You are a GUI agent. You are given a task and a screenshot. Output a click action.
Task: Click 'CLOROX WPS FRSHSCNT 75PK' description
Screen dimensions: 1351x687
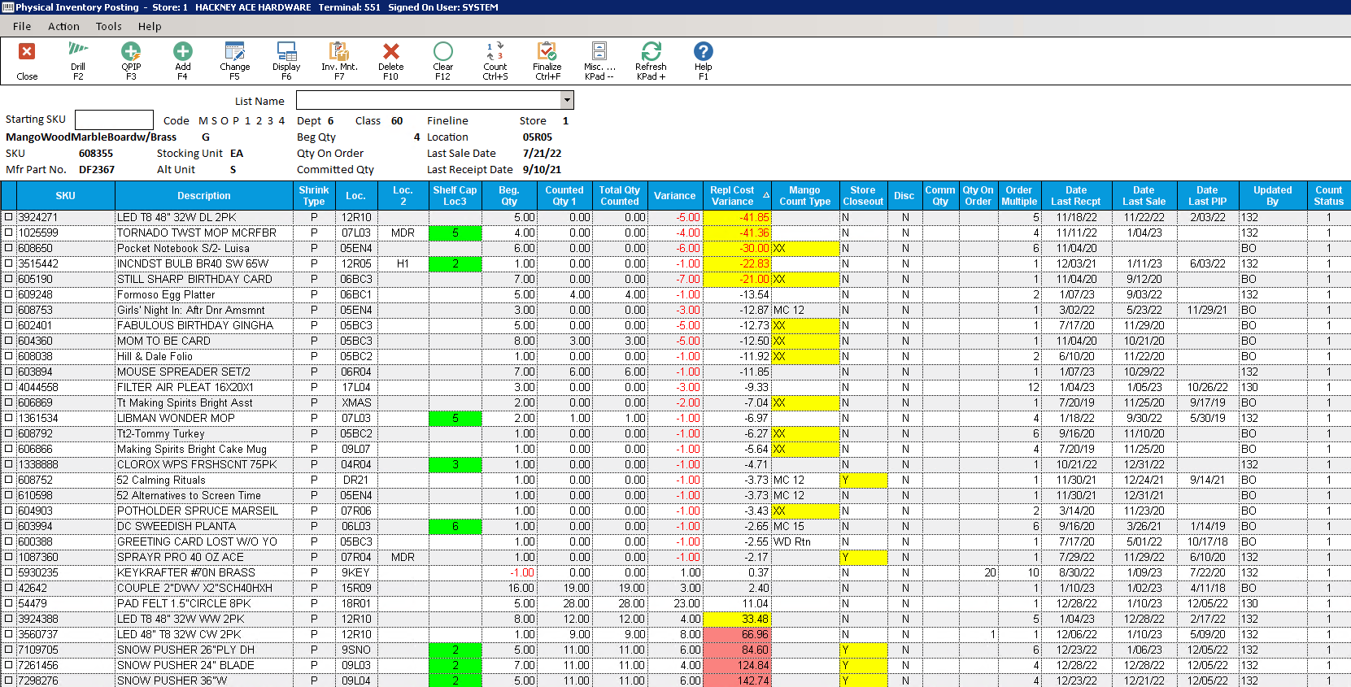[197, 464]
